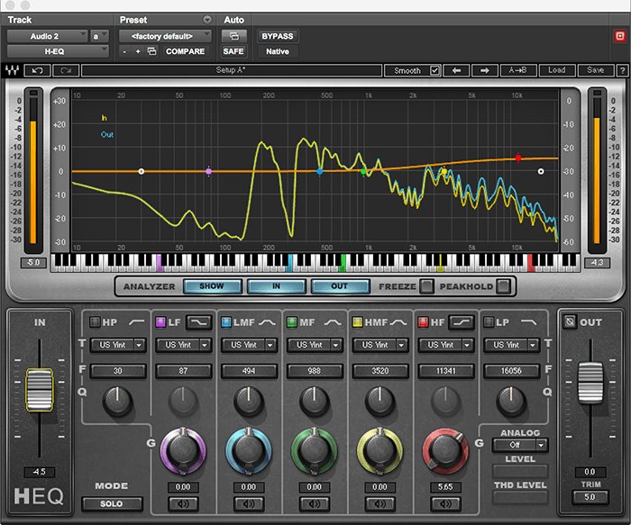Enable the HP band
631x525 pixels.
click(95, 322)
